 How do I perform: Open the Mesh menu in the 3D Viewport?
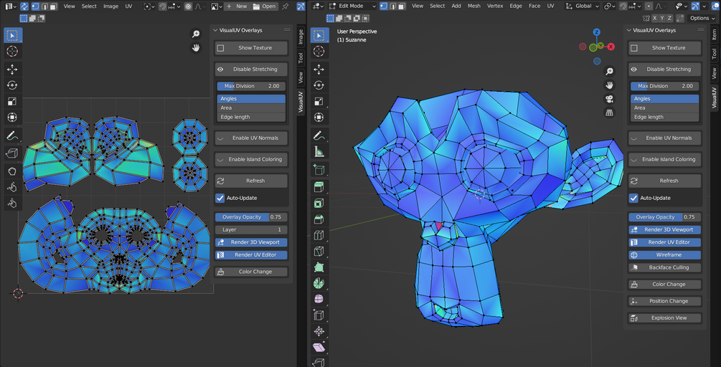473,6
